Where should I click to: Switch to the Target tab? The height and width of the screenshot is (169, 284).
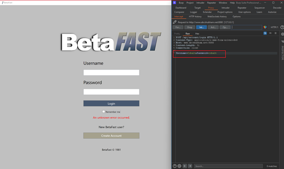click(198, 8)
